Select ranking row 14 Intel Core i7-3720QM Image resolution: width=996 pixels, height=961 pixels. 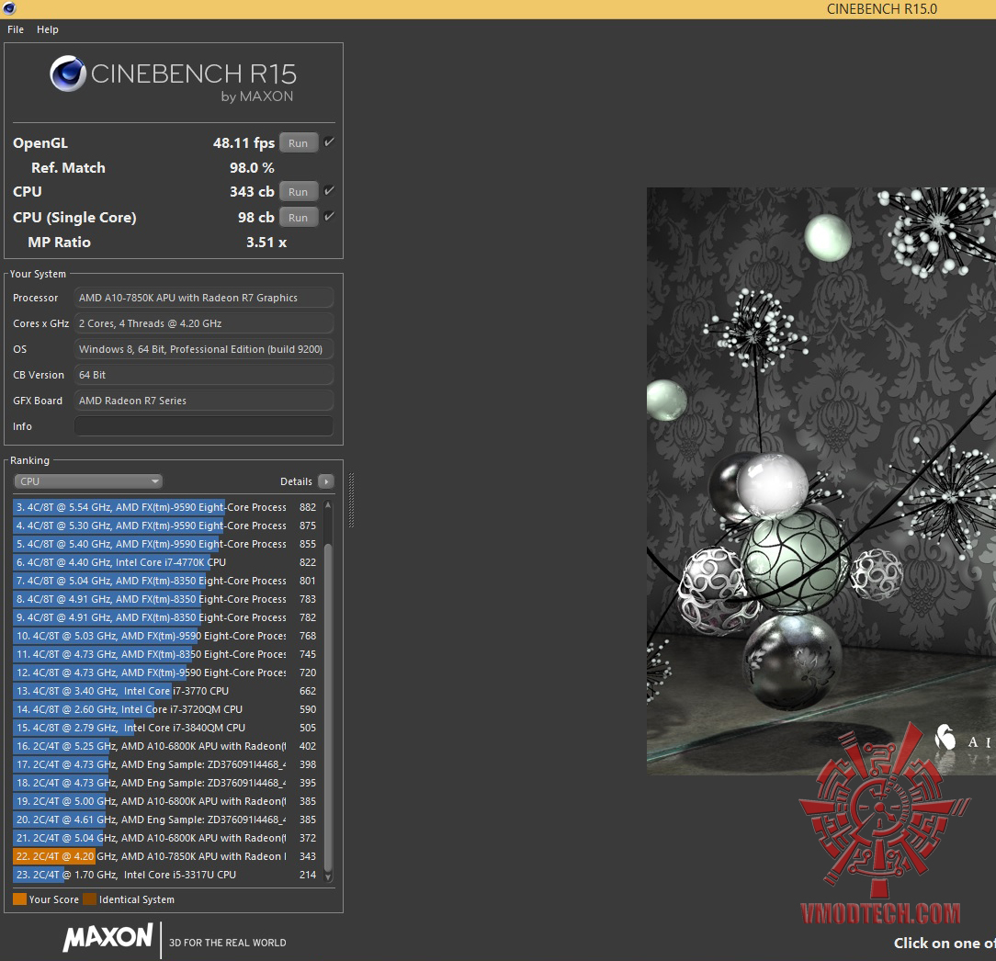[165, 709]
